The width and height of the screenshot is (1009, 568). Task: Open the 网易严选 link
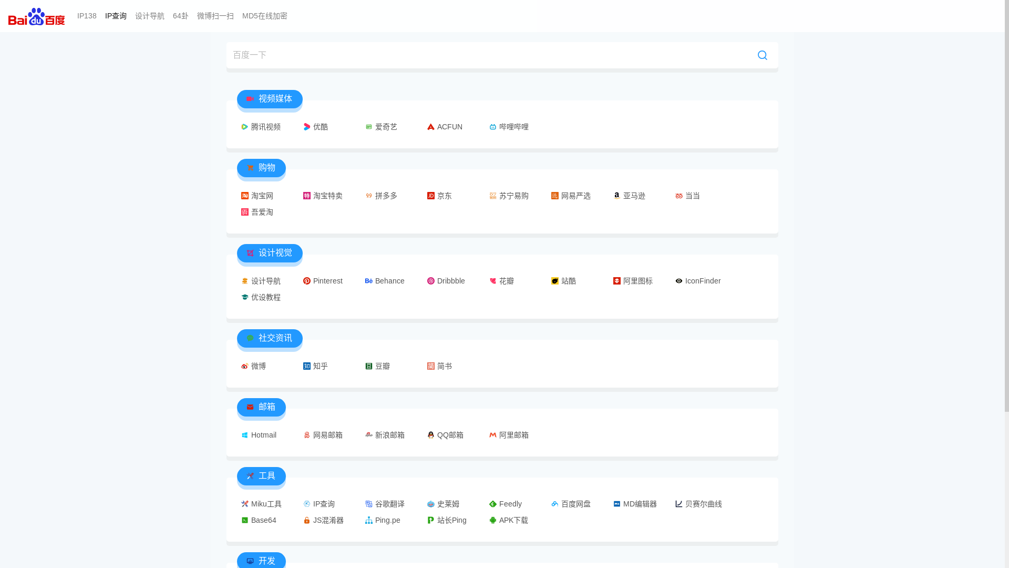[x=571, y=196]
